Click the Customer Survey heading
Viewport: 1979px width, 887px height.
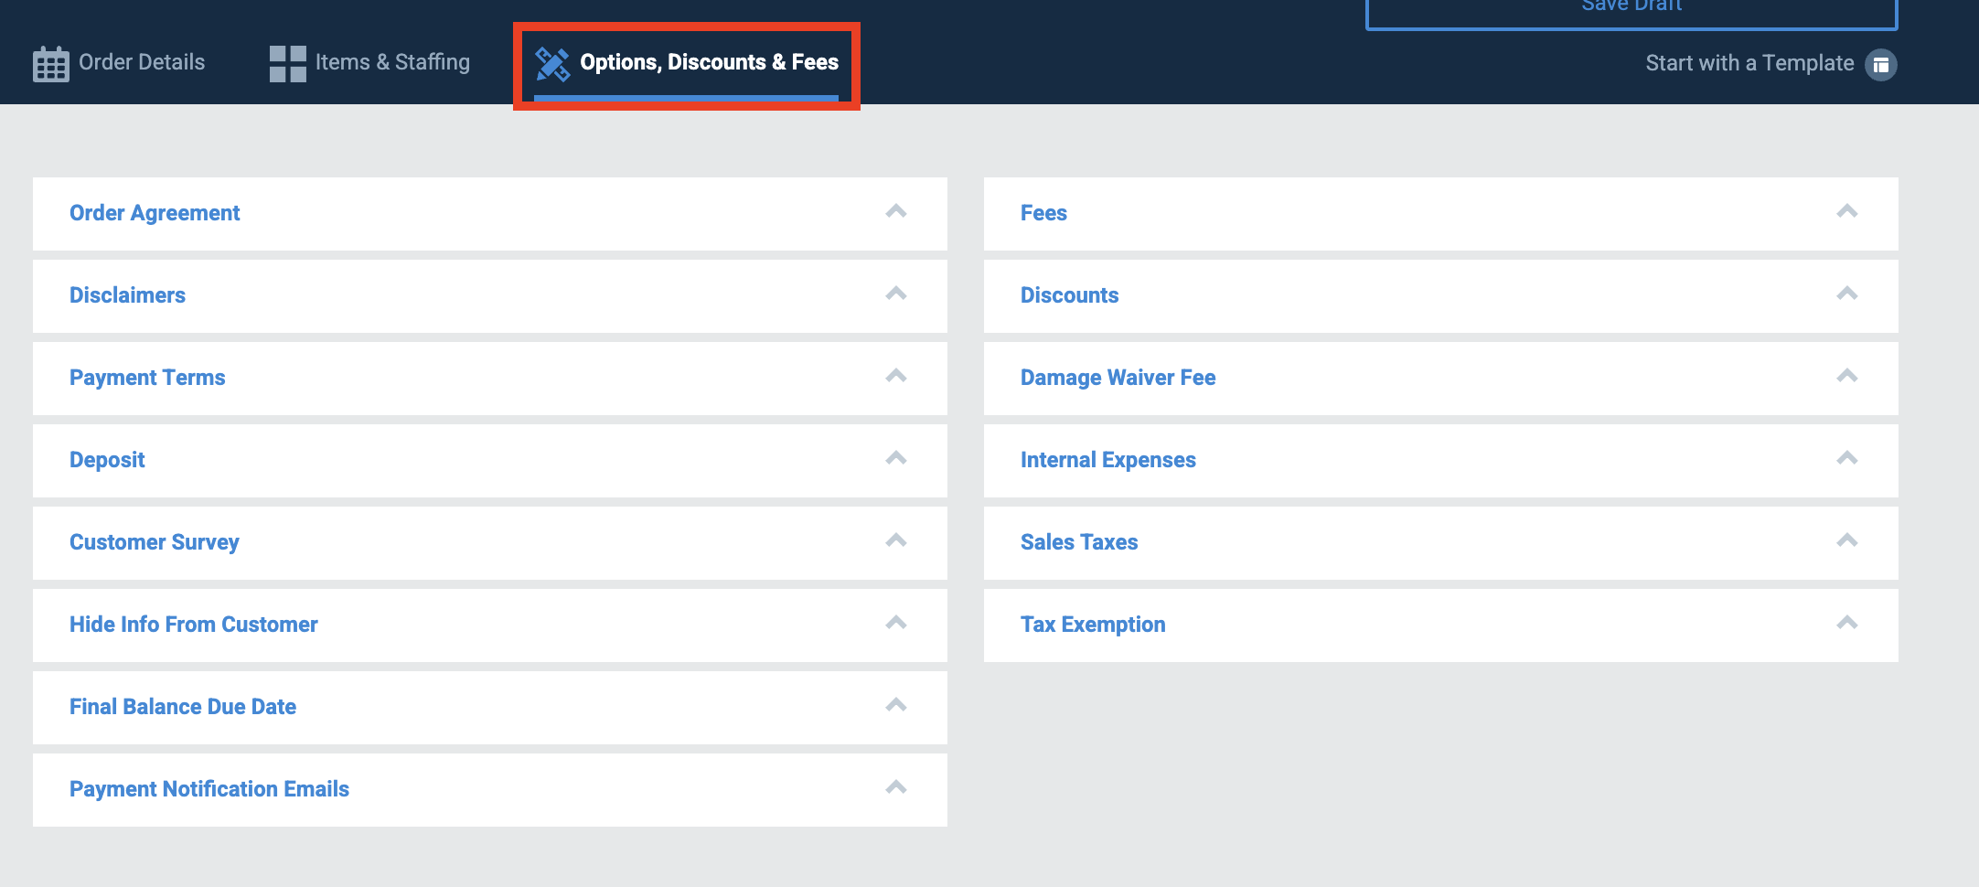155,542
